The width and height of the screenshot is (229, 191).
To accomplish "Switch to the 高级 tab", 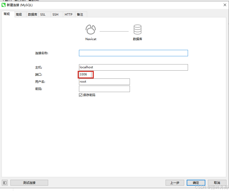I will click(19, 14).
